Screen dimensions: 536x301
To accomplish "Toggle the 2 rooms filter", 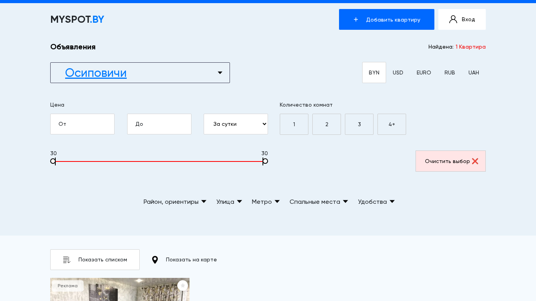I will [x=326, y=124].
